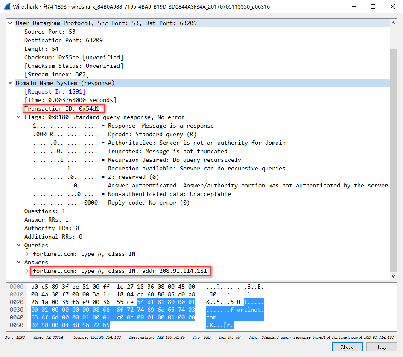Minimize the Wireshark packet window
403x357 pixels.
[x=354, y=7]
